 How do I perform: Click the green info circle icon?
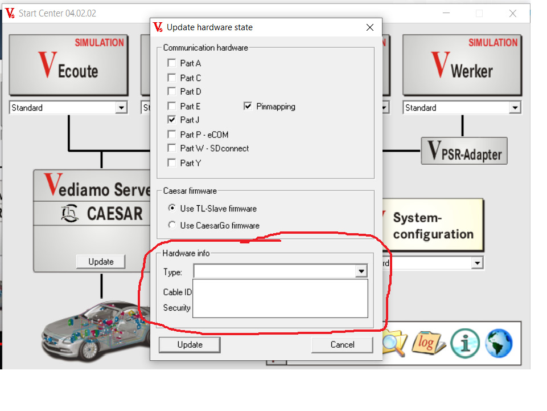tap(465, 344)
